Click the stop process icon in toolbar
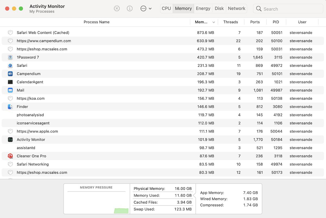 pyautogui.click(x=117, y=8)
